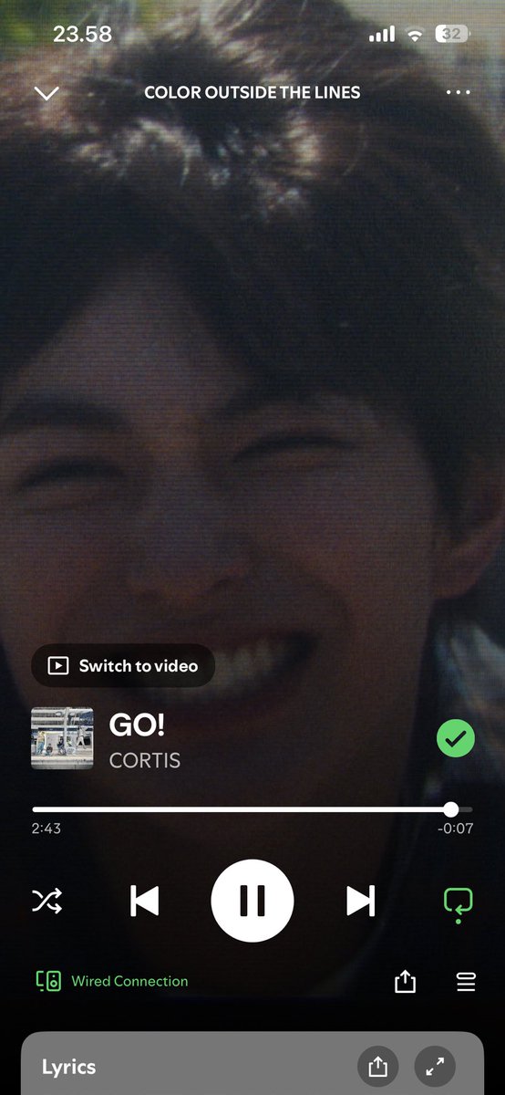Tap the remaining time -0:07
Image resolution: width=505 pixels, height=1095 pixels.
tap(455, 829)
